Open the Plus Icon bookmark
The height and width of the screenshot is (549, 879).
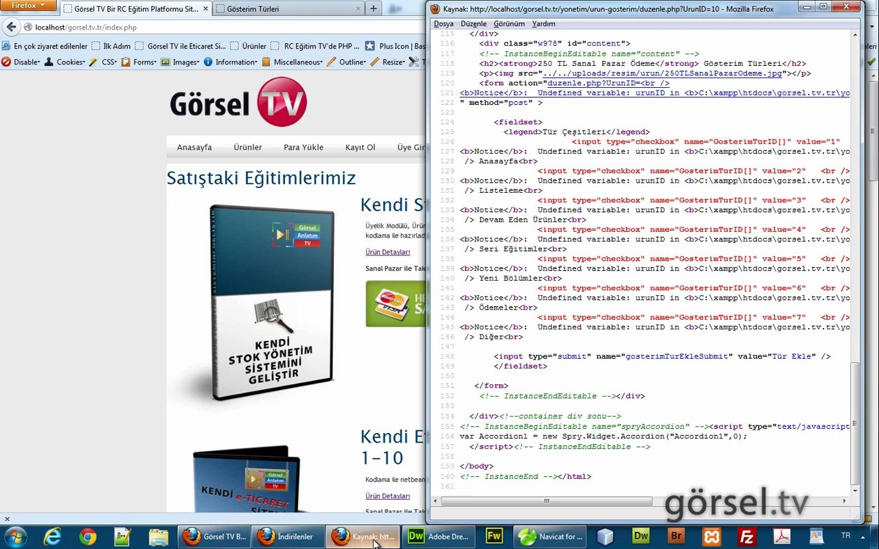[396, 46]
